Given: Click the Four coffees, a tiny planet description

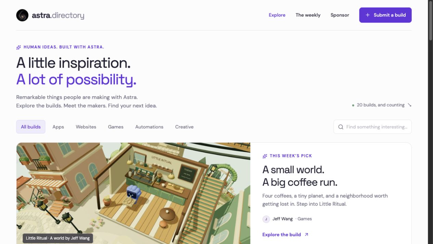Looking at the screenshot, I should pyautogui.click(x=325, y=200).
